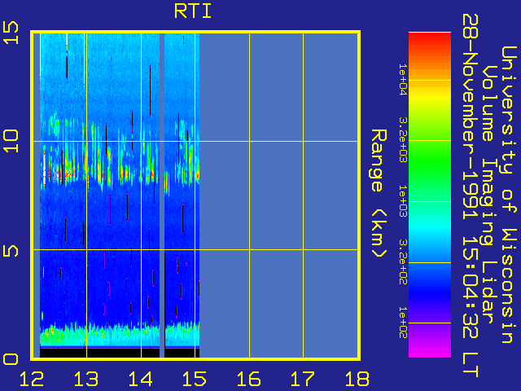
Task: Click the 1e+03 colorbar label
Action: coord(402,201)
